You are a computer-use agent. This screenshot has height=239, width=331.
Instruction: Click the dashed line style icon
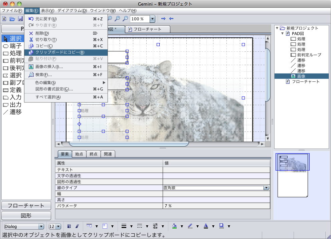[x=140, y=226]
